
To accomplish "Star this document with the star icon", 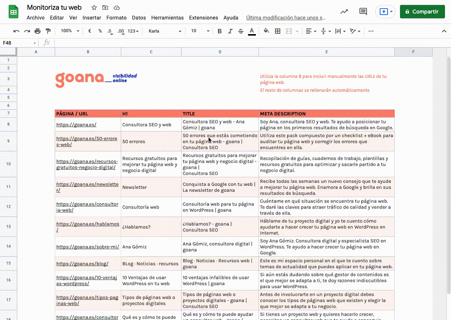I will coord(94,8).
